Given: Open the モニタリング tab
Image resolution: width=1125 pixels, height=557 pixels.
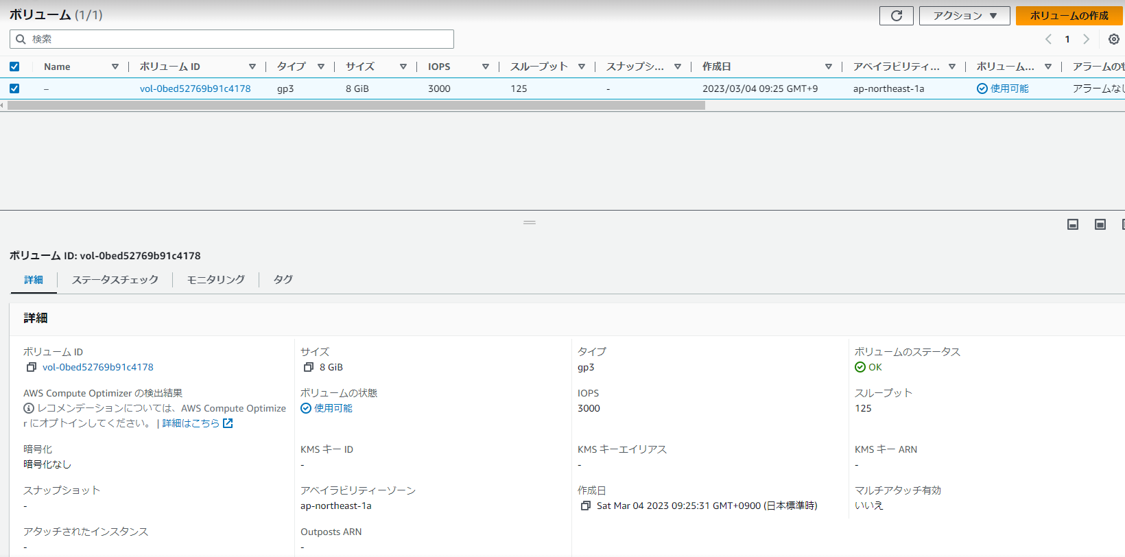Looking at the screenshot, I should tap(215, 280).
